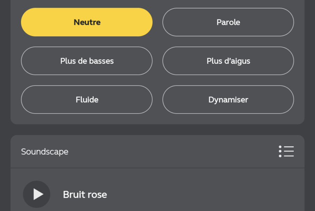The image size is (315, 211).
Task: Click the Soundscape section heading
Action: pos(44,152)
